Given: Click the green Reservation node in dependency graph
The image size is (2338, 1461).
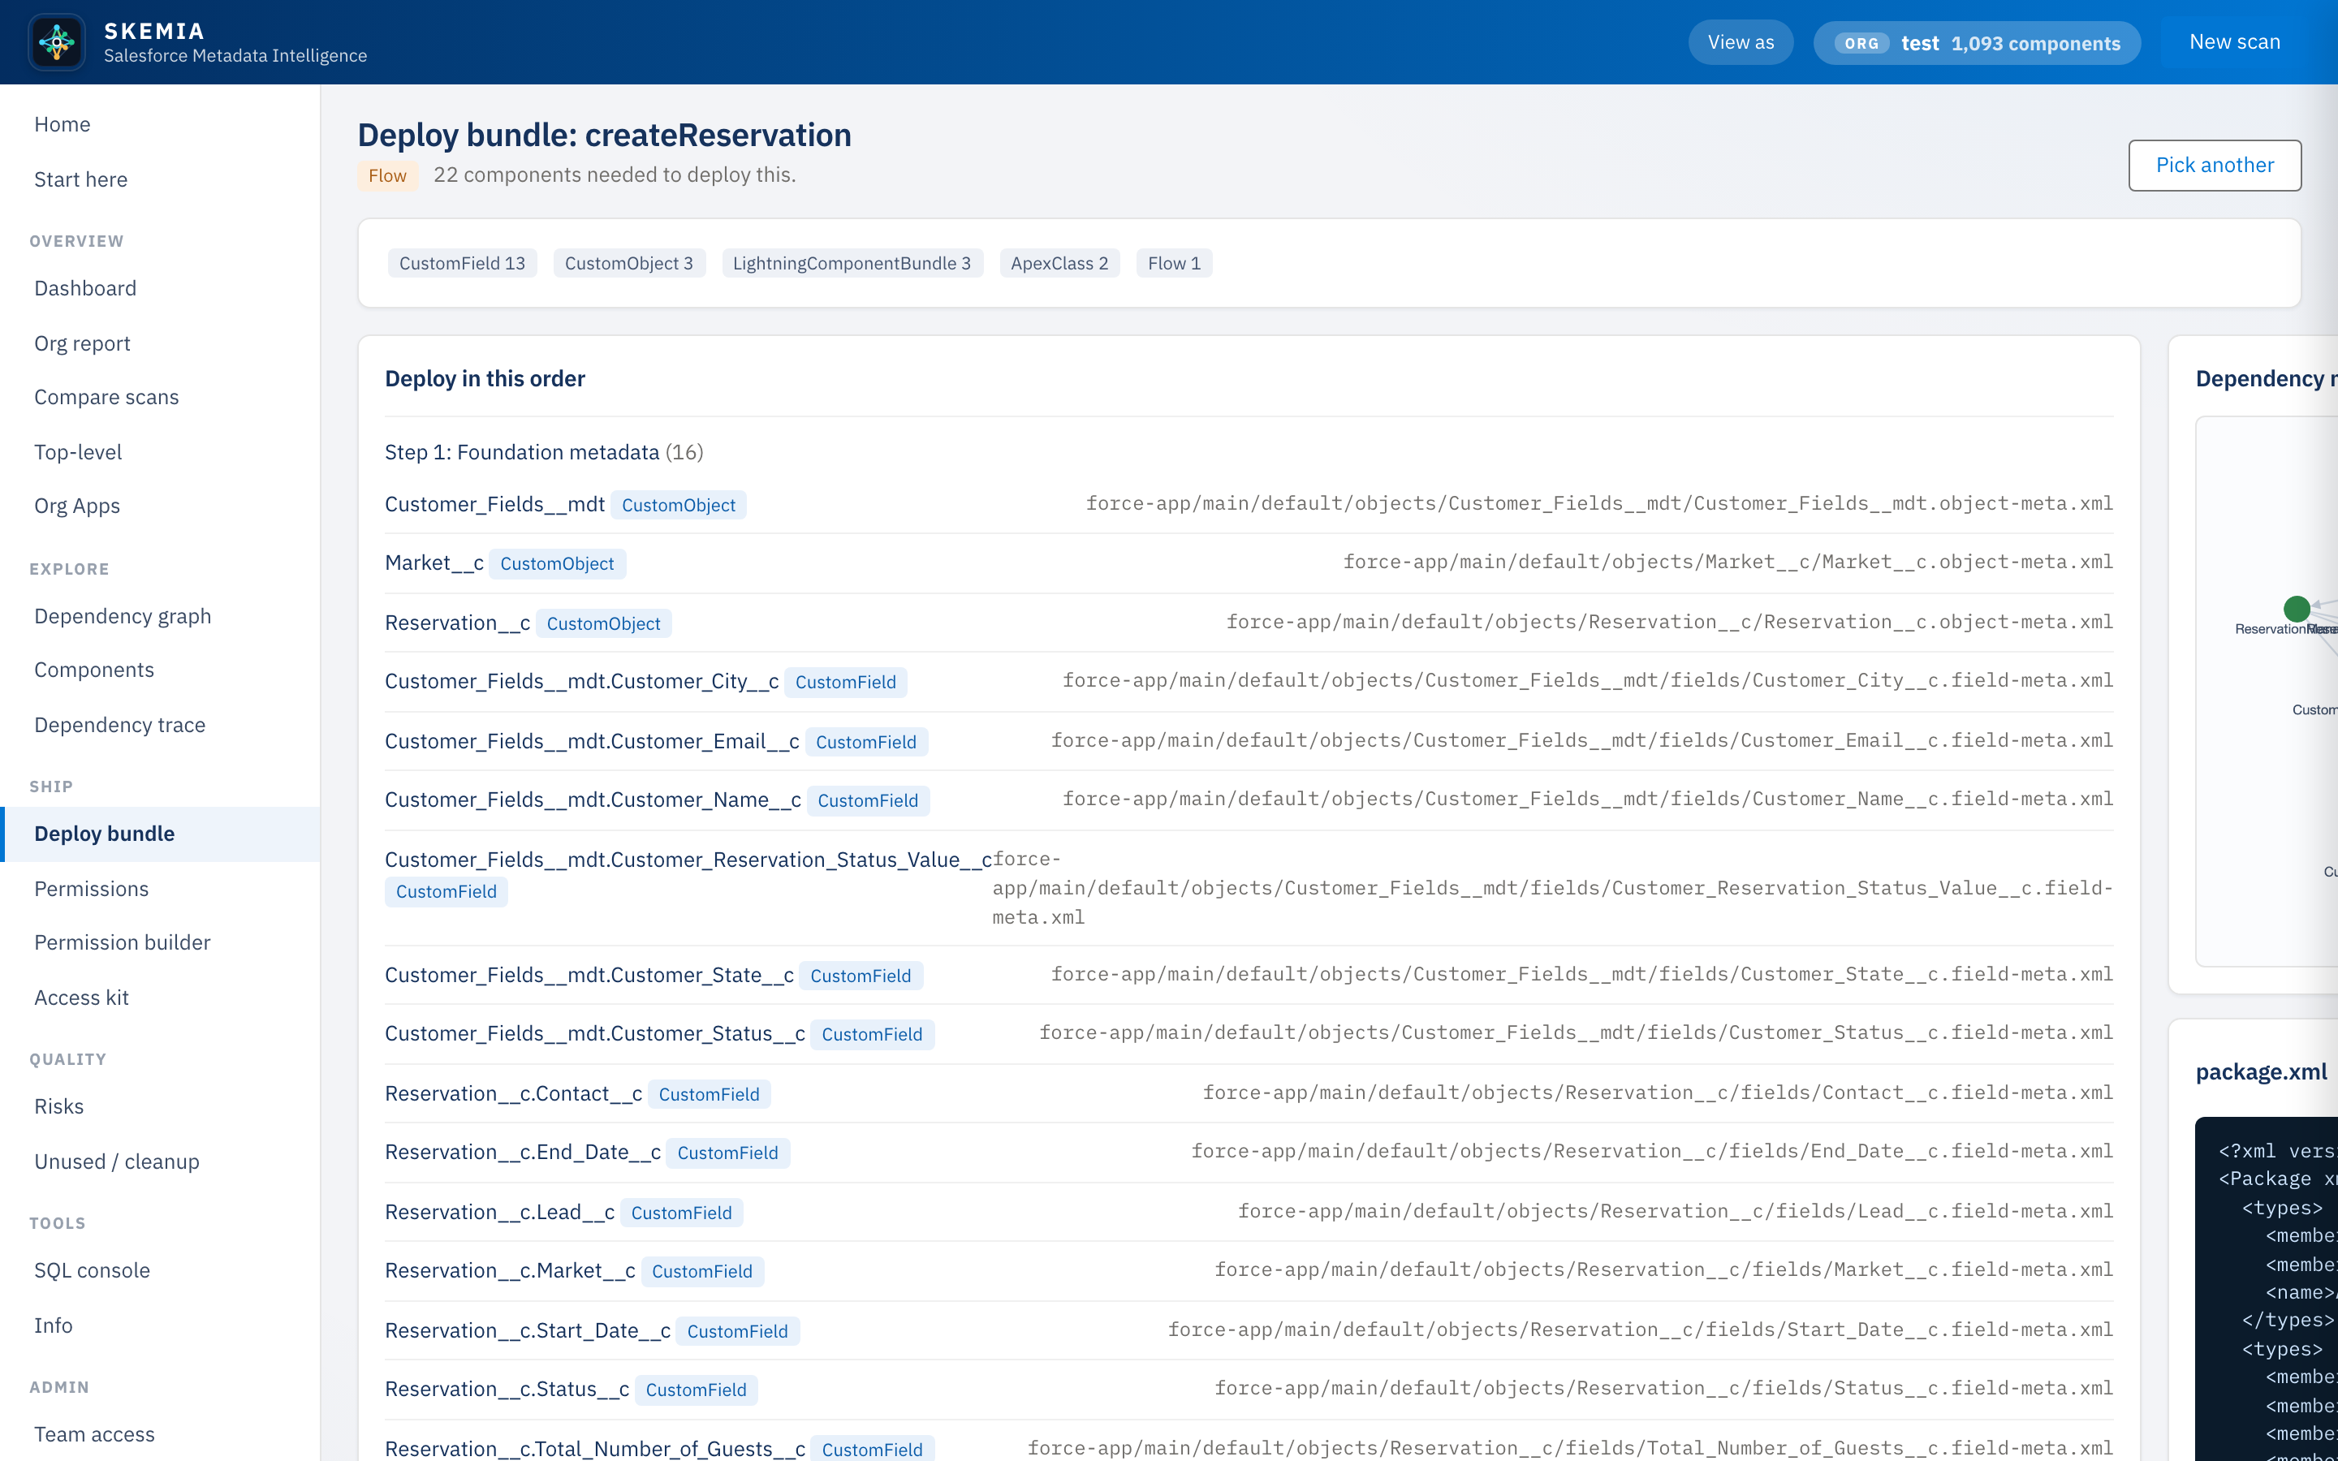Looking at the screenshot, I should click(x=2297, y=609).
